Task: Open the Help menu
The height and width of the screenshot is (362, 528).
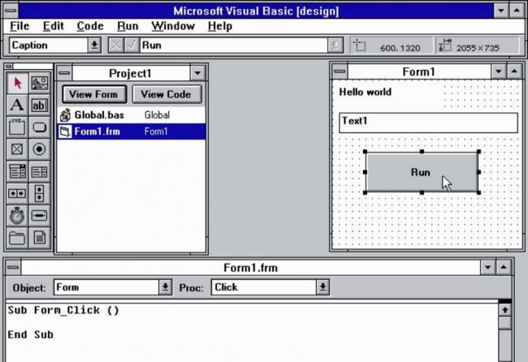Action: pyautogui.click(x=220, y=26)
